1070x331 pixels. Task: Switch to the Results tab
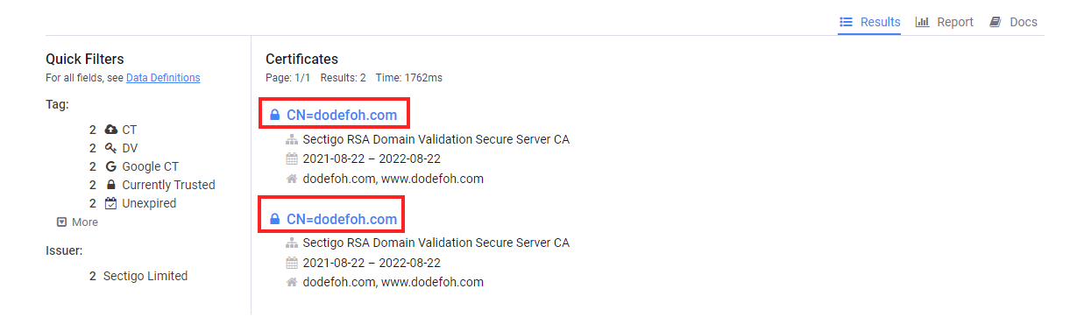(869, 22)
